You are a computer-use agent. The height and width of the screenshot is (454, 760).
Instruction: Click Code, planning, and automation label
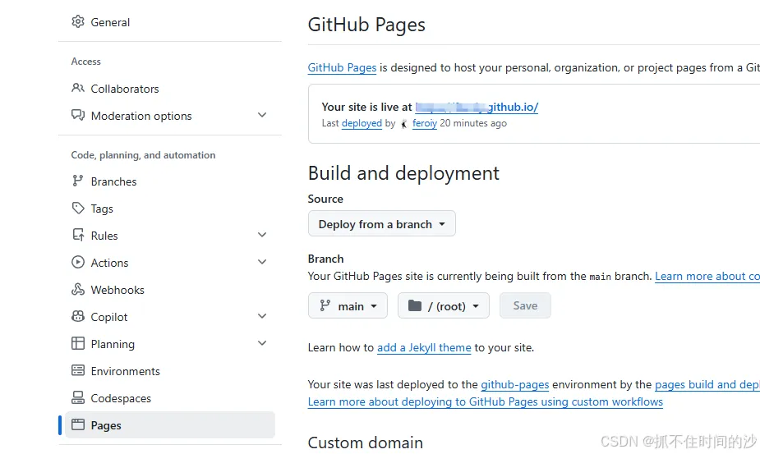[x=143, y=155]
